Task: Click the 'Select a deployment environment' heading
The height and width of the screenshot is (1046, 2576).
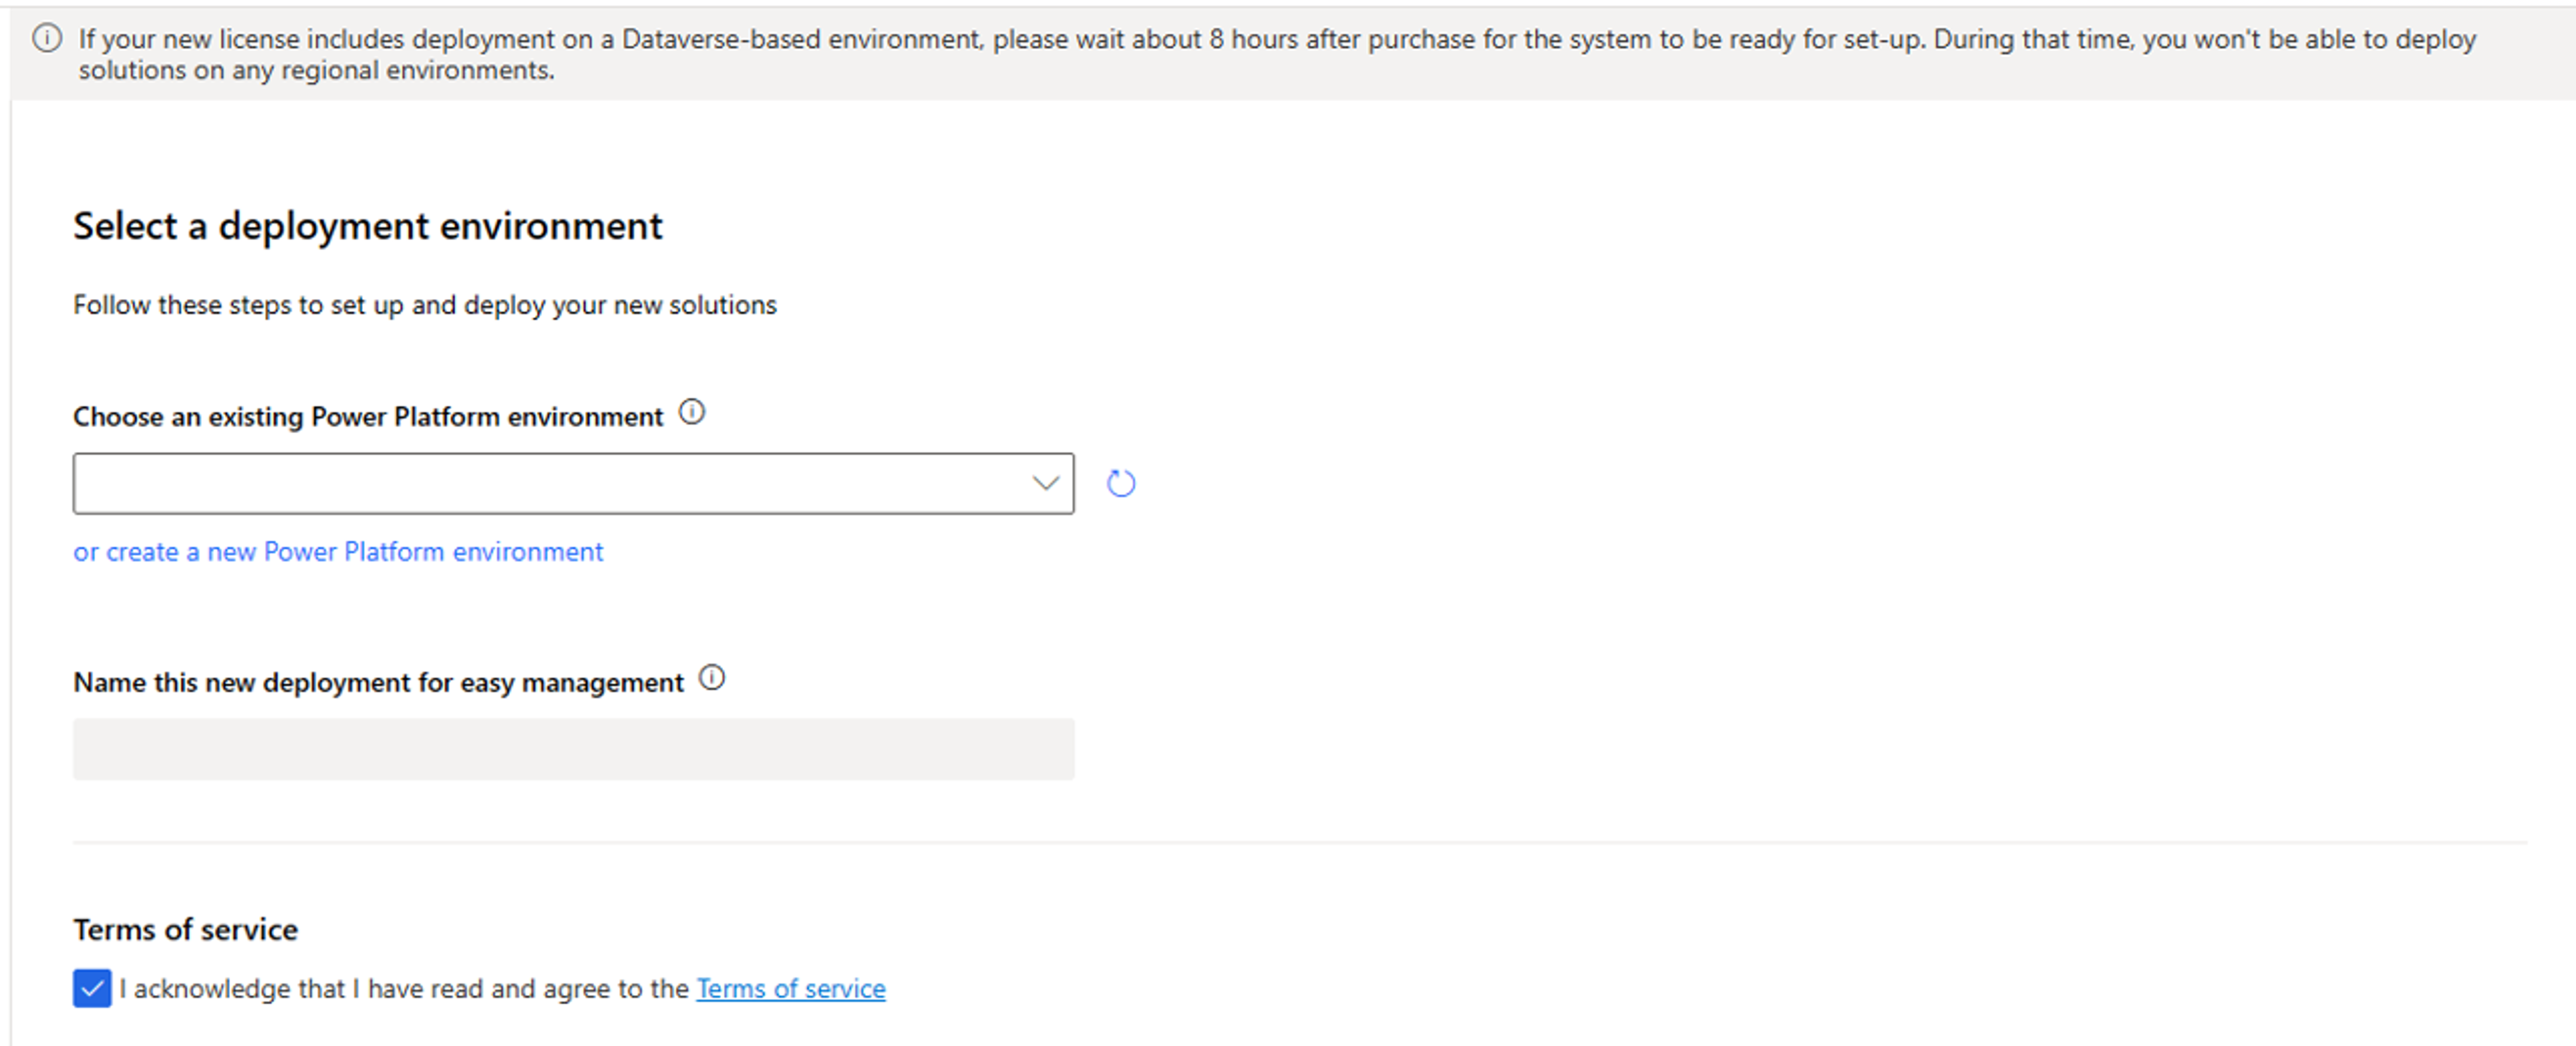Action: 367,226
